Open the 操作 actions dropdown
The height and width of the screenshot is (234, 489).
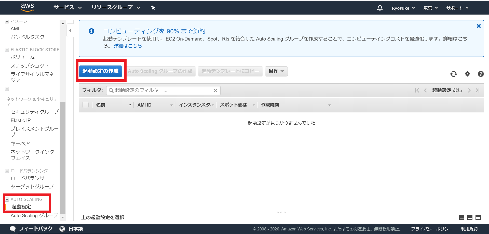point(276,71)
